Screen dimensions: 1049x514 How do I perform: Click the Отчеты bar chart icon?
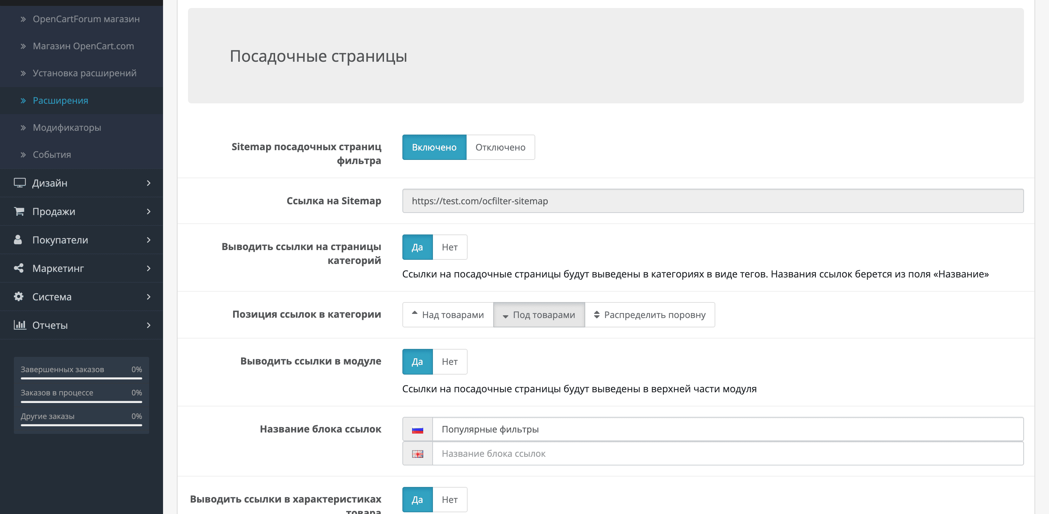19,325
